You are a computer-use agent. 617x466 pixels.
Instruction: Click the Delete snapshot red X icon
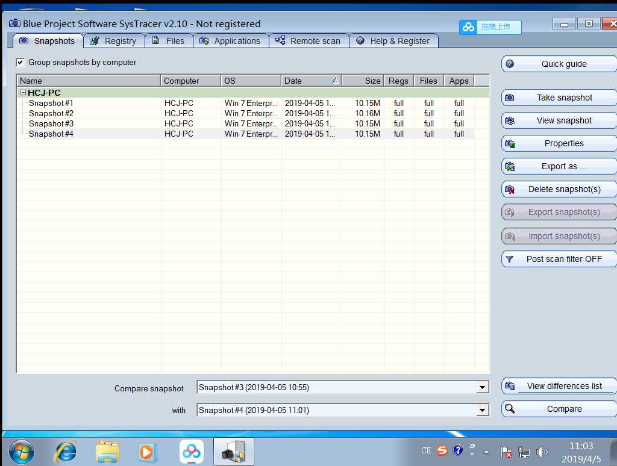click(x=510, y=190)
